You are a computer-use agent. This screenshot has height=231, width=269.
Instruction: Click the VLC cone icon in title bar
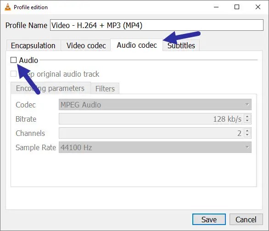(x=8, y=7)
